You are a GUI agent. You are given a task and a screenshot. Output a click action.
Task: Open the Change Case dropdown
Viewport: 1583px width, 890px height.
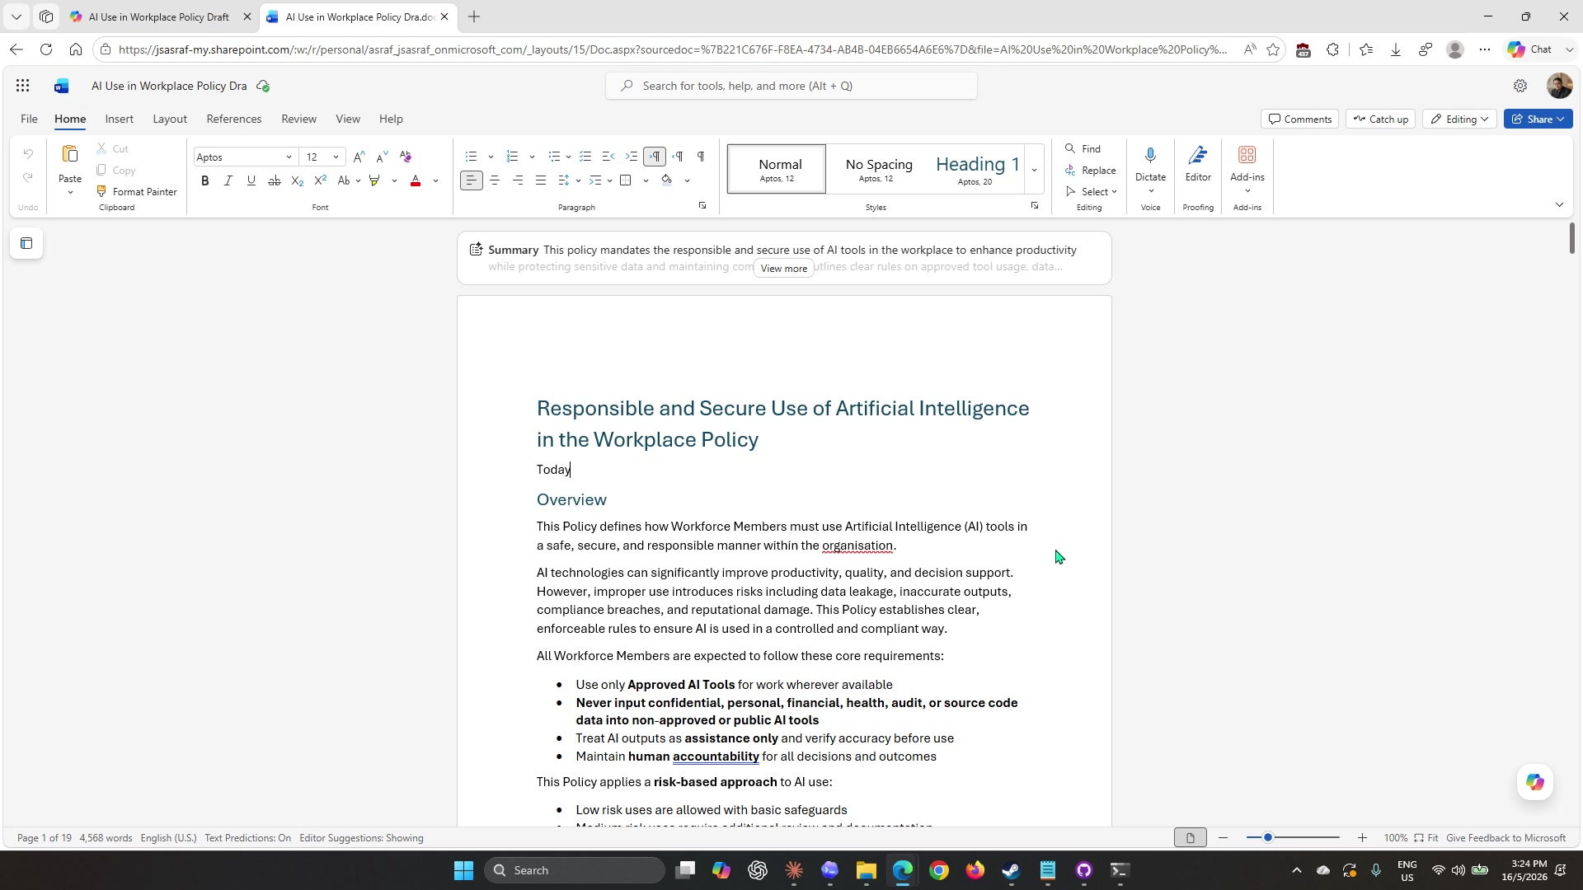(x=349, y=180)
